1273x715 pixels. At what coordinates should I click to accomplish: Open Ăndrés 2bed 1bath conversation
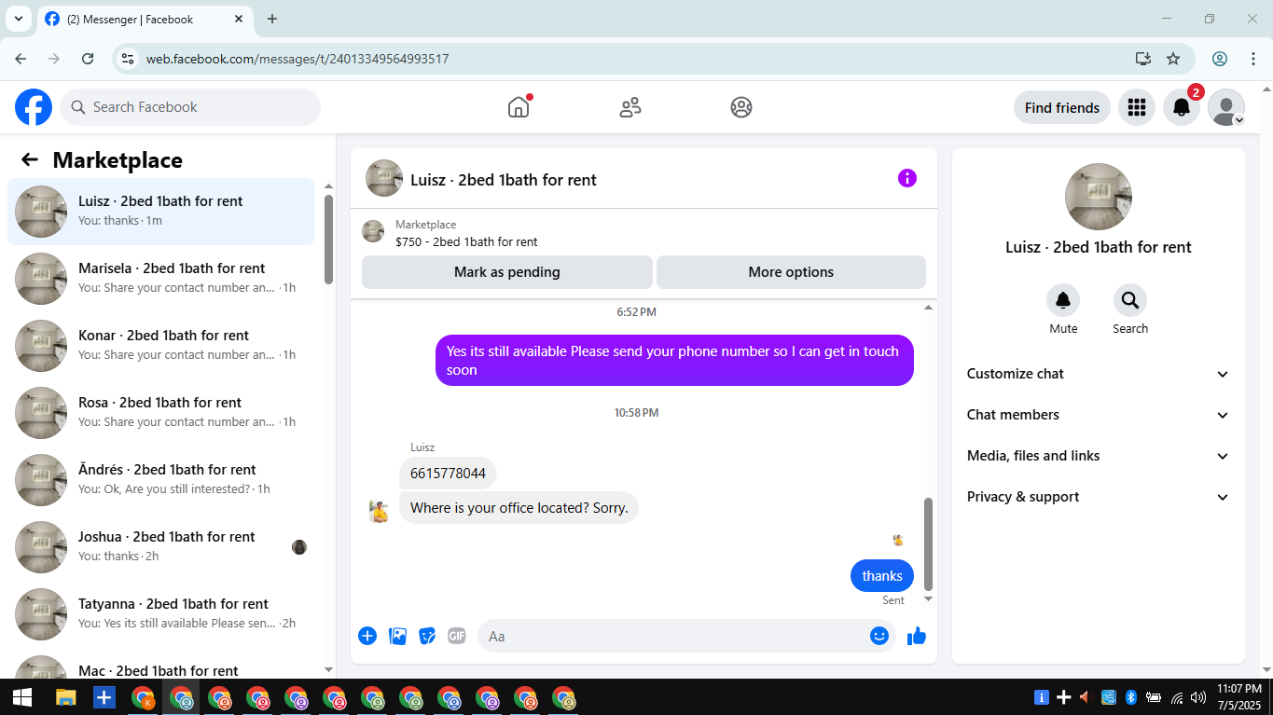(160, 480)
